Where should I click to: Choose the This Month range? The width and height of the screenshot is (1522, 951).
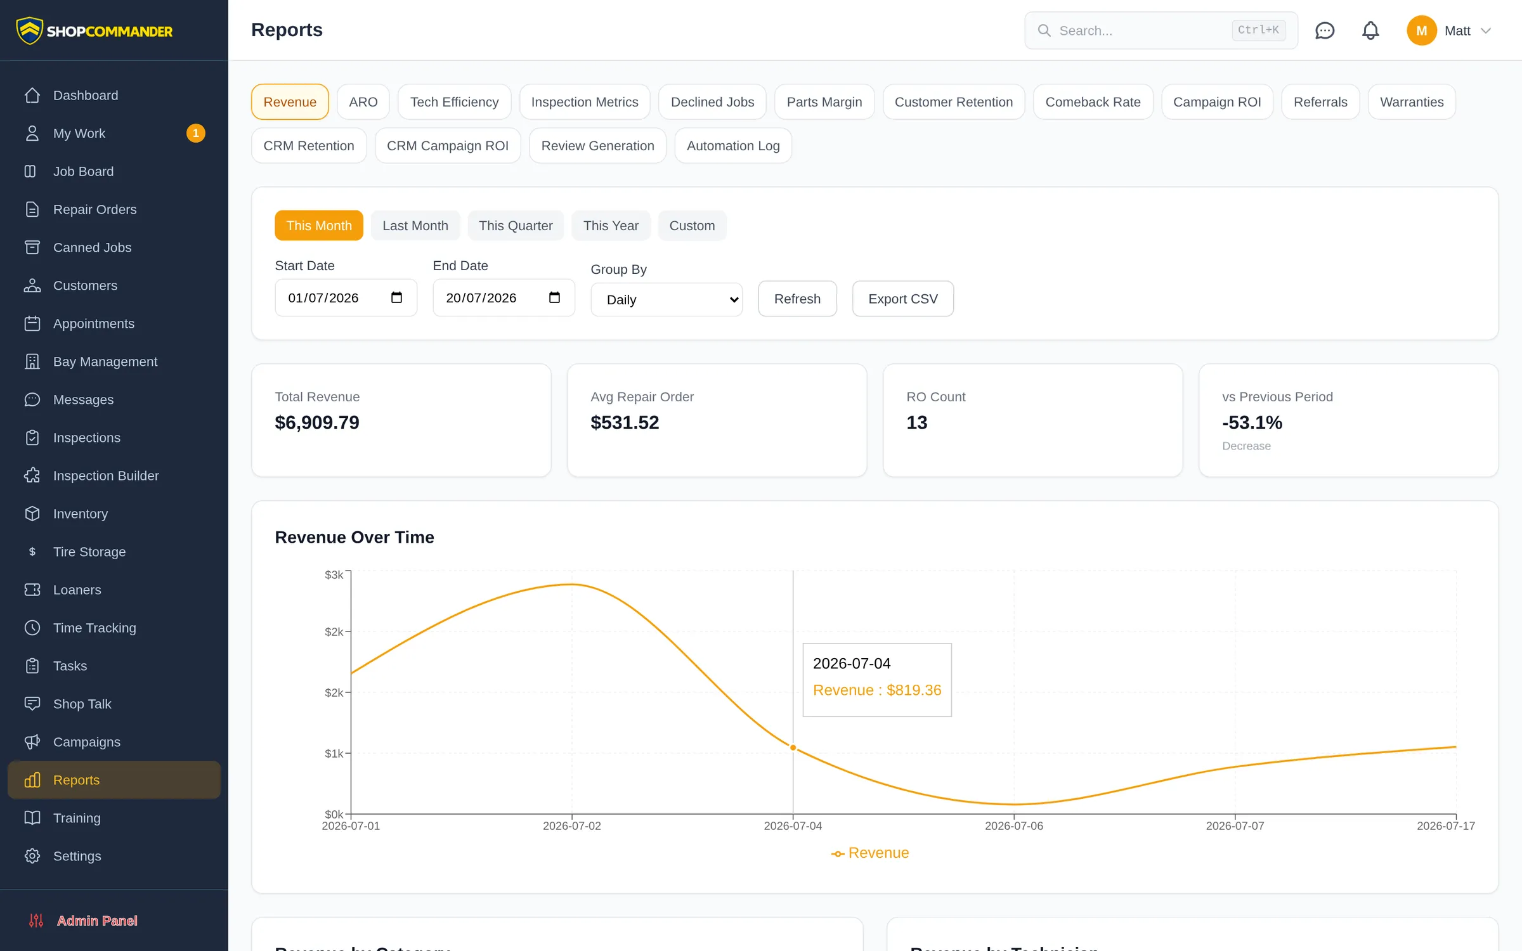[x=319, y=226]
